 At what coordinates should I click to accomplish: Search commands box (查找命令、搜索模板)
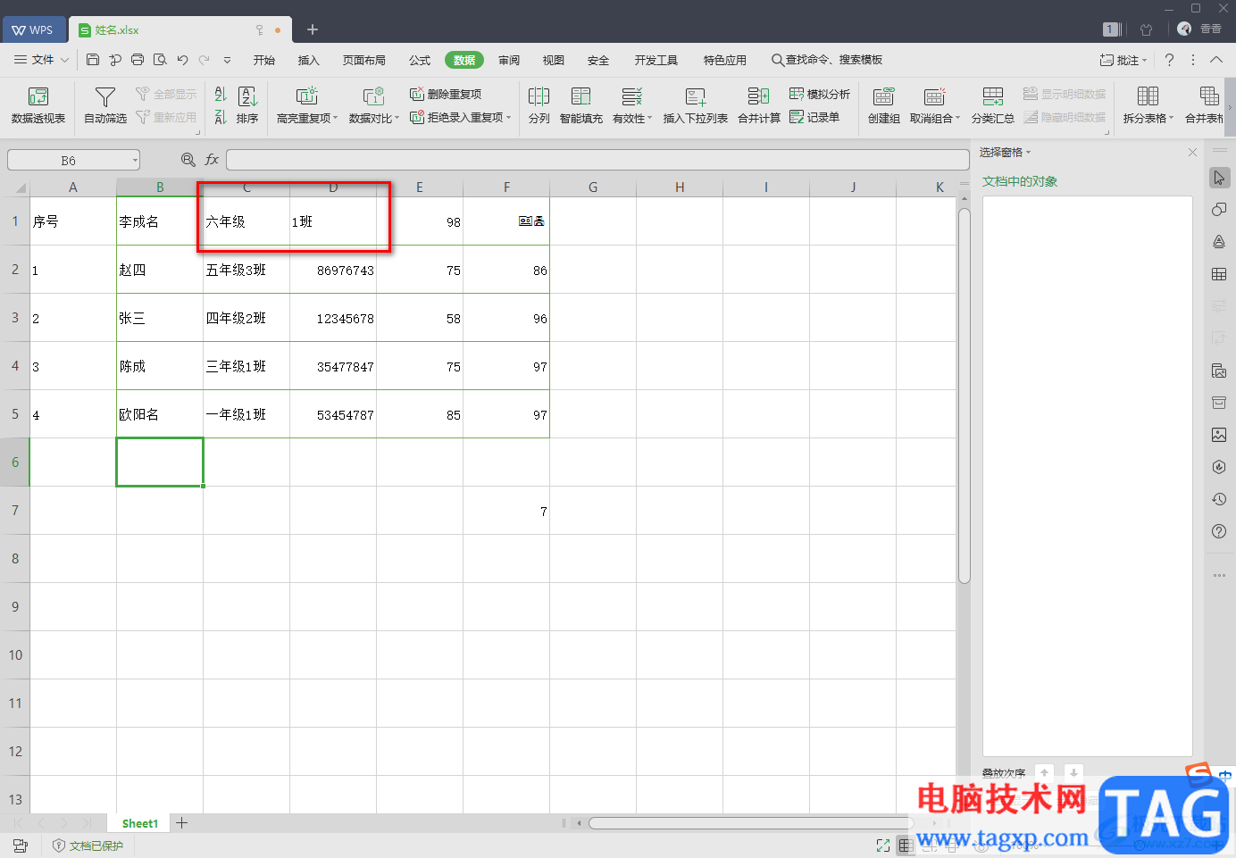[x=828, y=60]
